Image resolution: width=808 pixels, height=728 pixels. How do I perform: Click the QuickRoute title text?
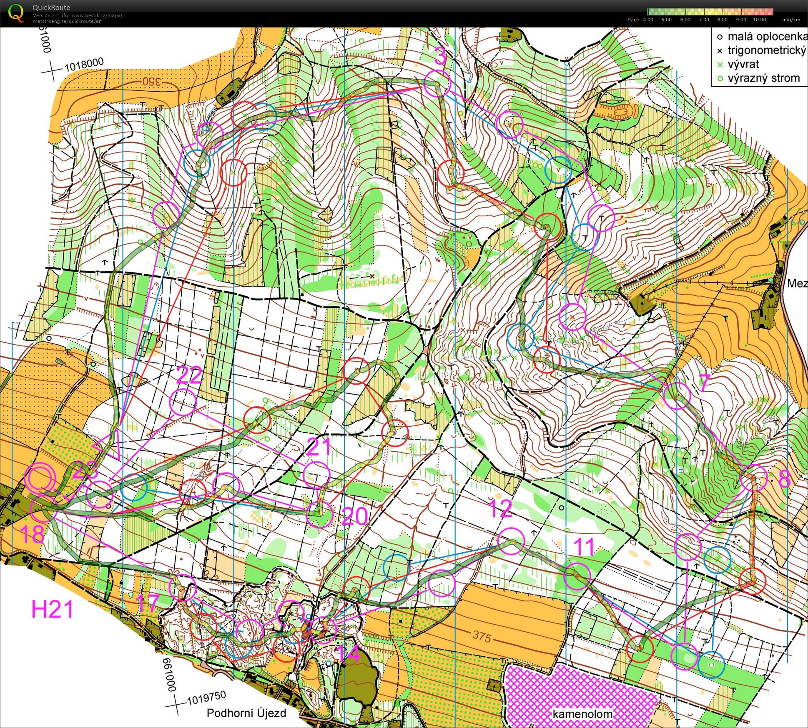[x=51, y=8]
